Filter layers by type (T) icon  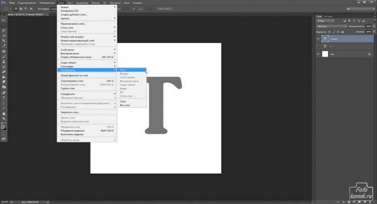[x=354, y=21]
